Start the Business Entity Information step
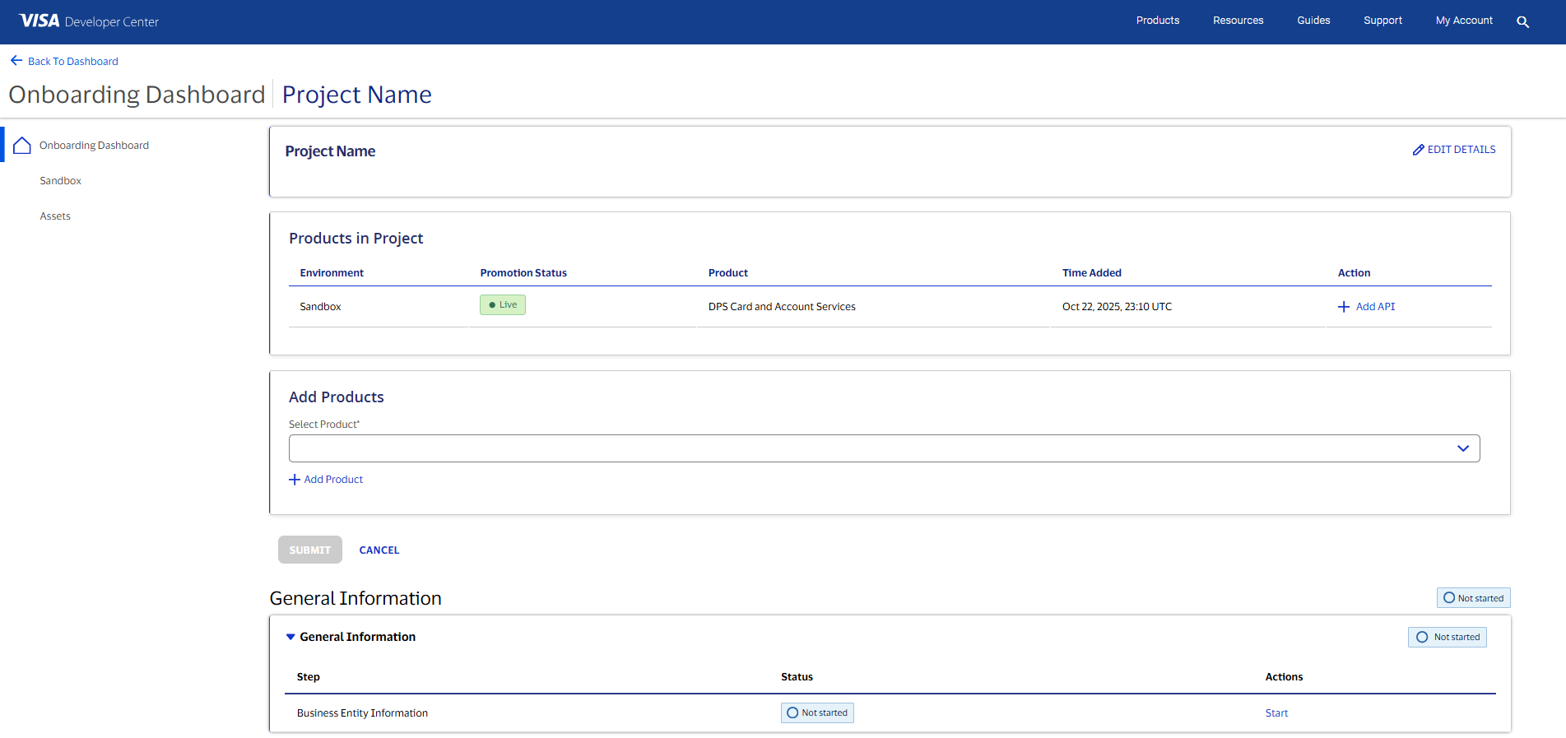 pos(1276,713)
